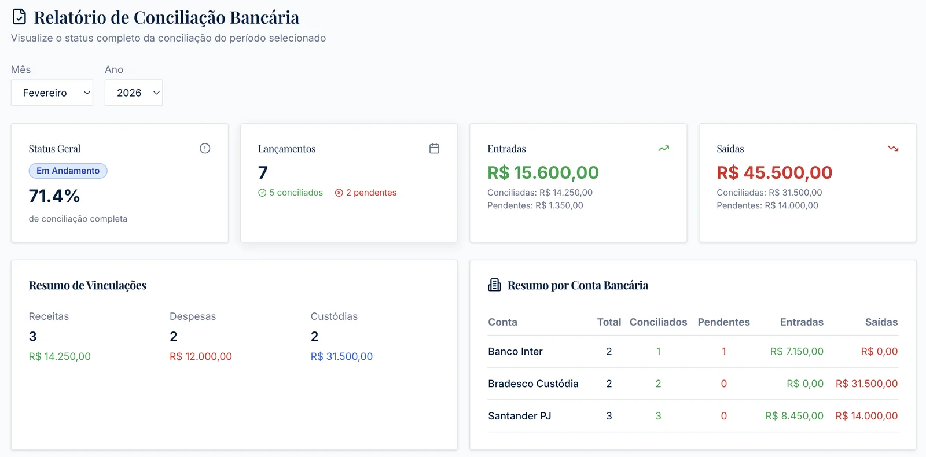Click Conciliadas: R$ 14.250,00 in Entradas card
This screenshot has width=926, height=457.
click(x=540, y=193)
